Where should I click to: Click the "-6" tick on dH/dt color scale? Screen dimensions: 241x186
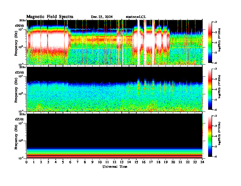215,63
